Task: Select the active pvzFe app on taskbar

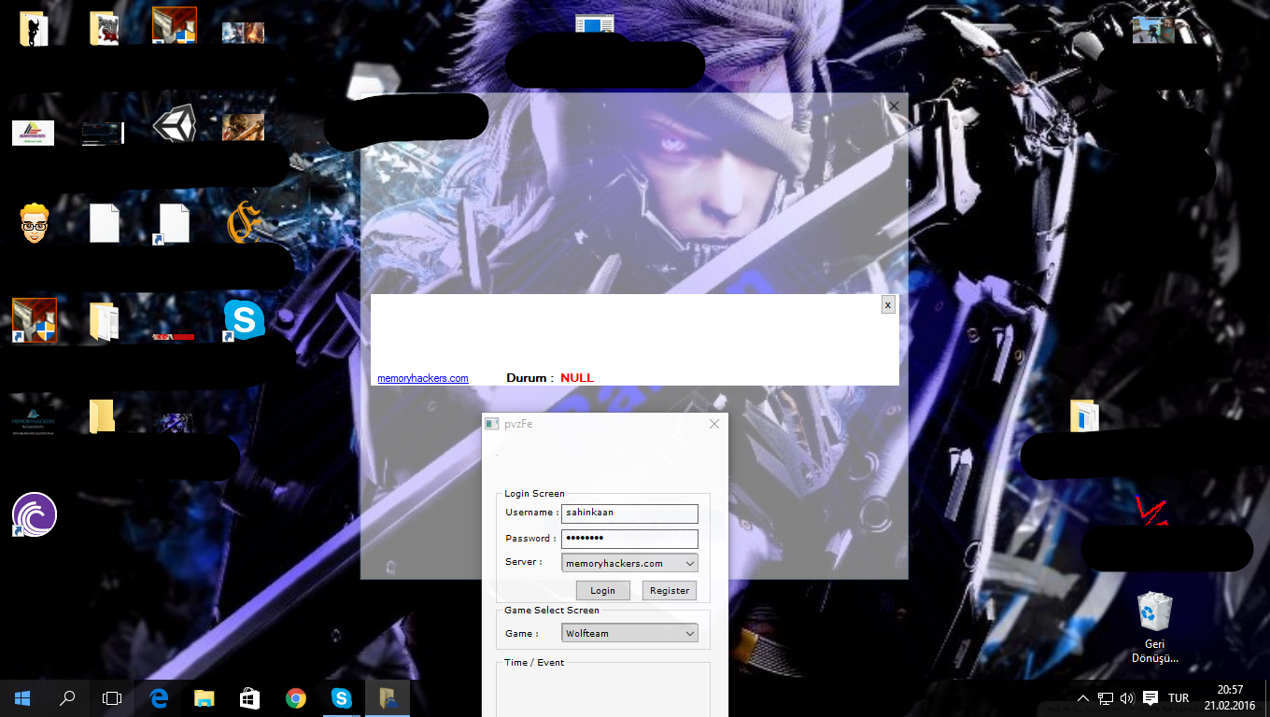Action: click(388, 697)
